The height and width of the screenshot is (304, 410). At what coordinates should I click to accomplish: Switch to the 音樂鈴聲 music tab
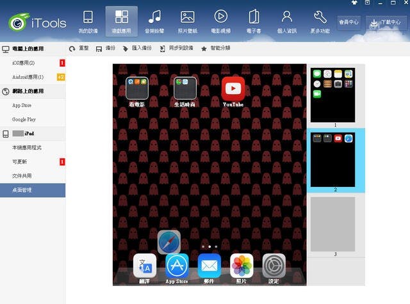click(154, 21)
